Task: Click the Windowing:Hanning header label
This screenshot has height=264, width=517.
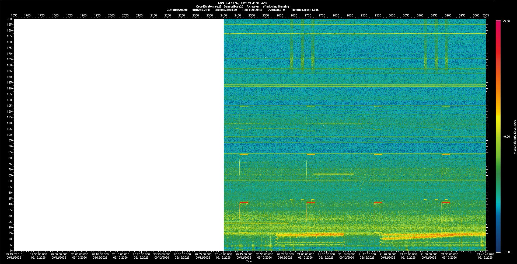Action: (x=276, y=6)
